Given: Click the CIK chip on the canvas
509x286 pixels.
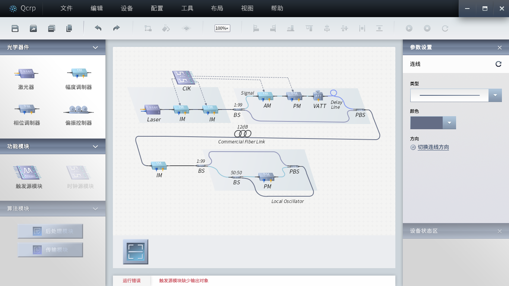Looking at the screenshot, I should 184,78.
